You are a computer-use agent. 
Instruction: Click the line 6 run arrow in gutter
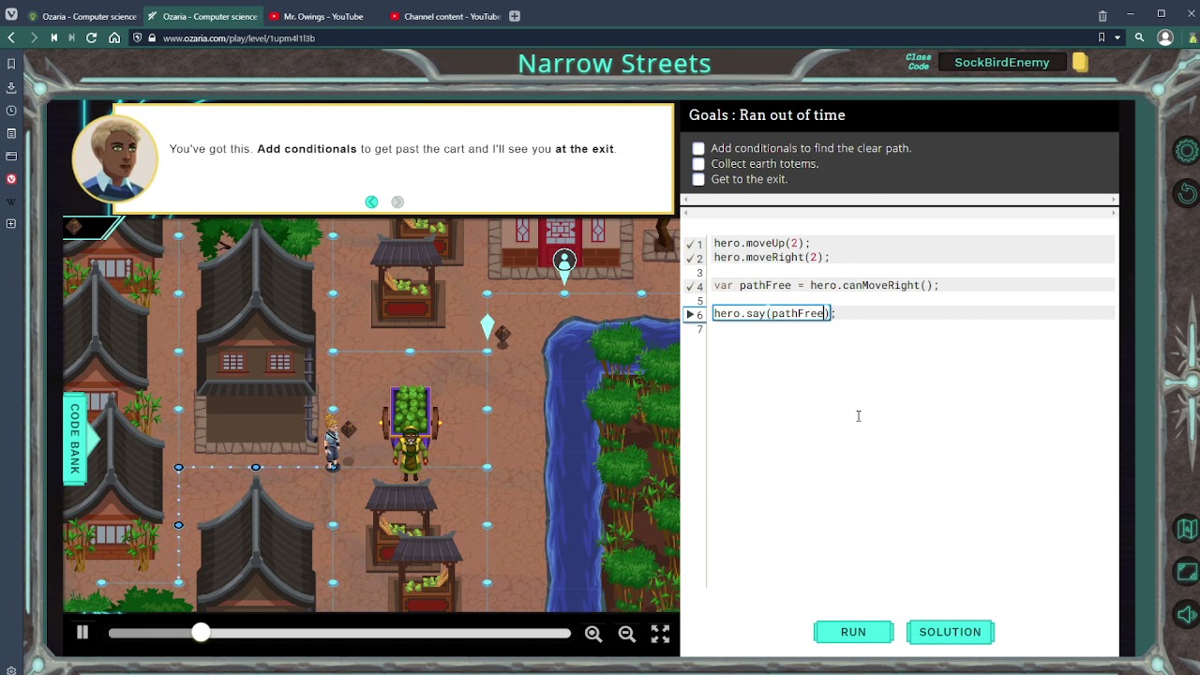689,314
